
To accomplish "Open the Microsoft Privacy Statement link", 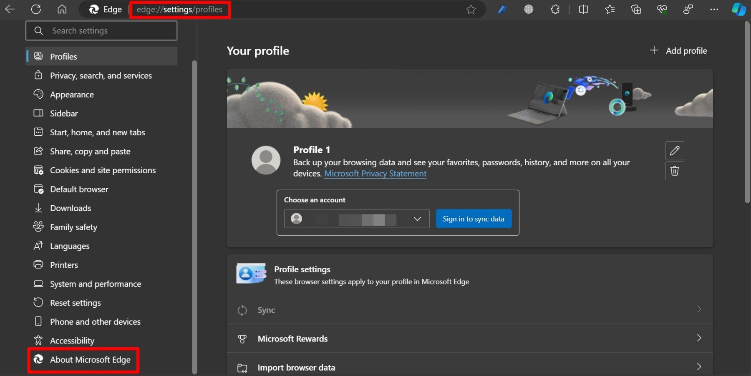I will pyautogui.click(x=375, y=173).
